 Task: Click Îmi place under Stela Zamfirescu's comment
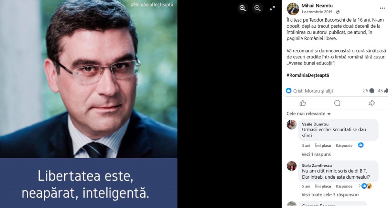click(323, 186)
